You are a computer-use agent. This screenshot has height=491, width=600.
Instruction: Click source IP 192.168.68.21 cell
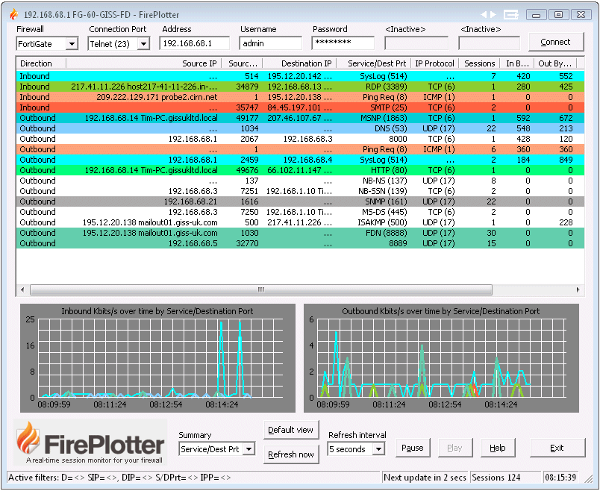[x=190, y=201]
